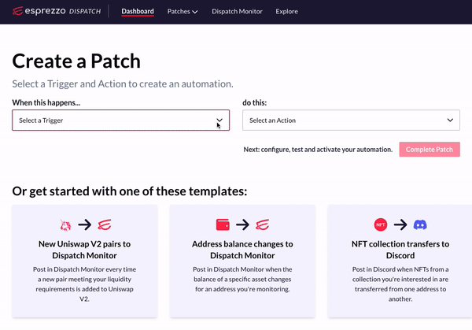Screen dimensions: 472x330
Task: Click the Esprezzo icon in Address balance template
Action: [262, 224]
